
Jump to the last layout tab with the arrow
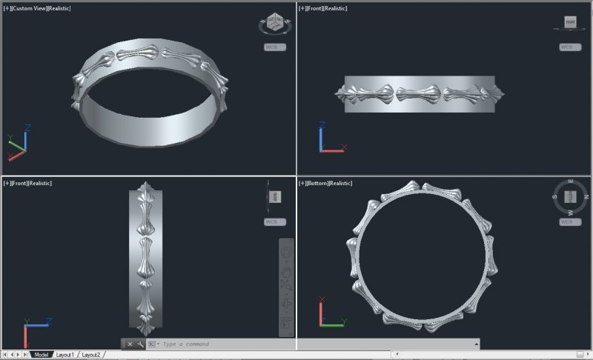click(x=25, y=355)
